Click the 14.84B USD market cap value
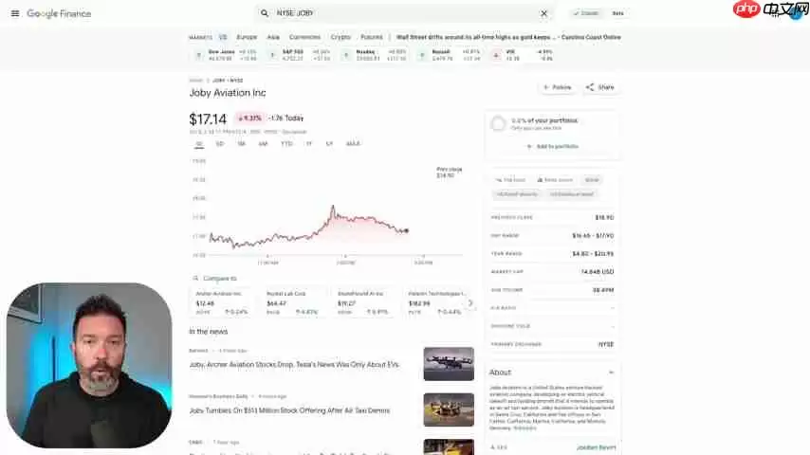Image resolution: width=810 pixels, height=455 pixels. [x=598, y=272]
